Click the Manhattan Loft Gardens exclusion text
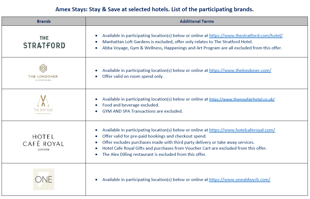Screen dimensions: 310x199 coord(177,42)
